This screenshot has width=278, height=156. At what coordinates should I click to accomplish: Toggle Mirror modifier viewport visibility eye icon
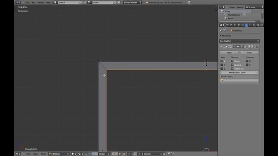pyautogui.click(x=238, y=47)
